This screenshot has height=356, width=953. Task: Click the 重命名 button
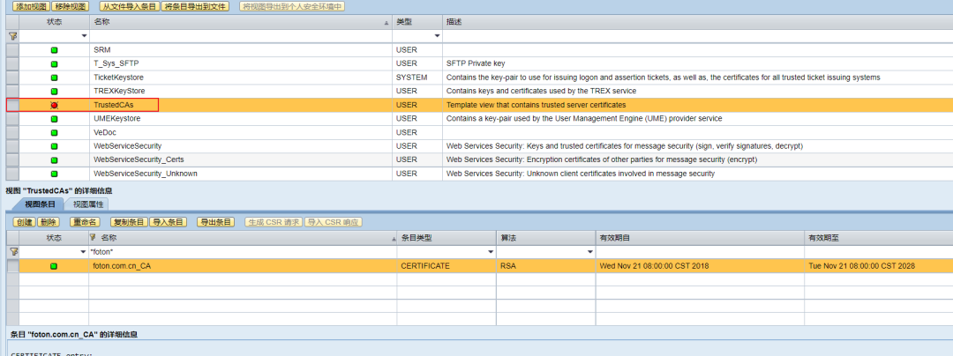click(x=85, y=222)
